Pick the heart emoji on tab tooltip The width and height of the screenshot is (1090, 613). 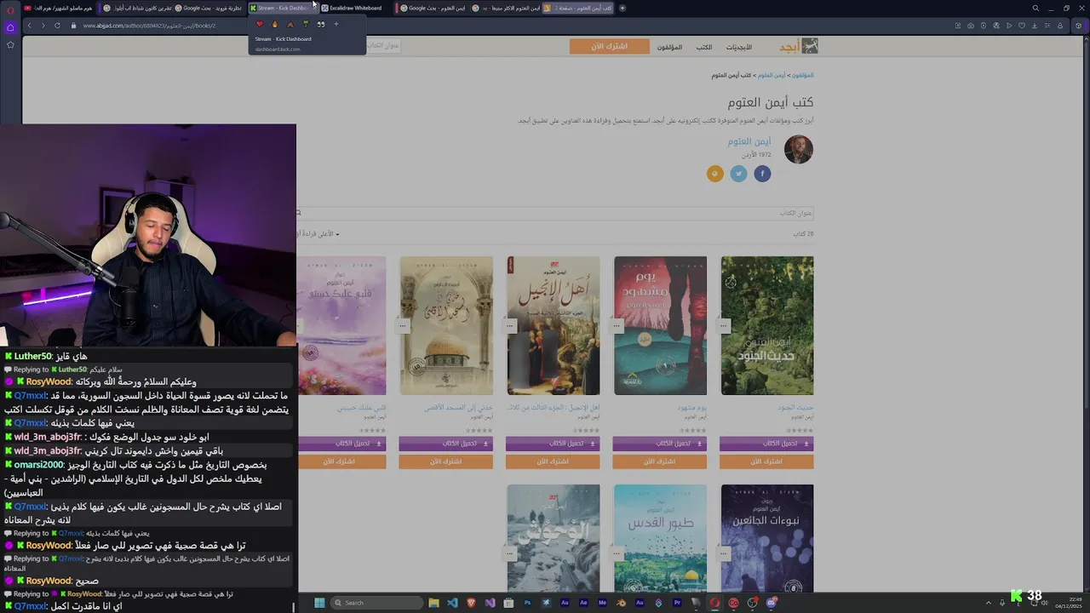[260, 25]
